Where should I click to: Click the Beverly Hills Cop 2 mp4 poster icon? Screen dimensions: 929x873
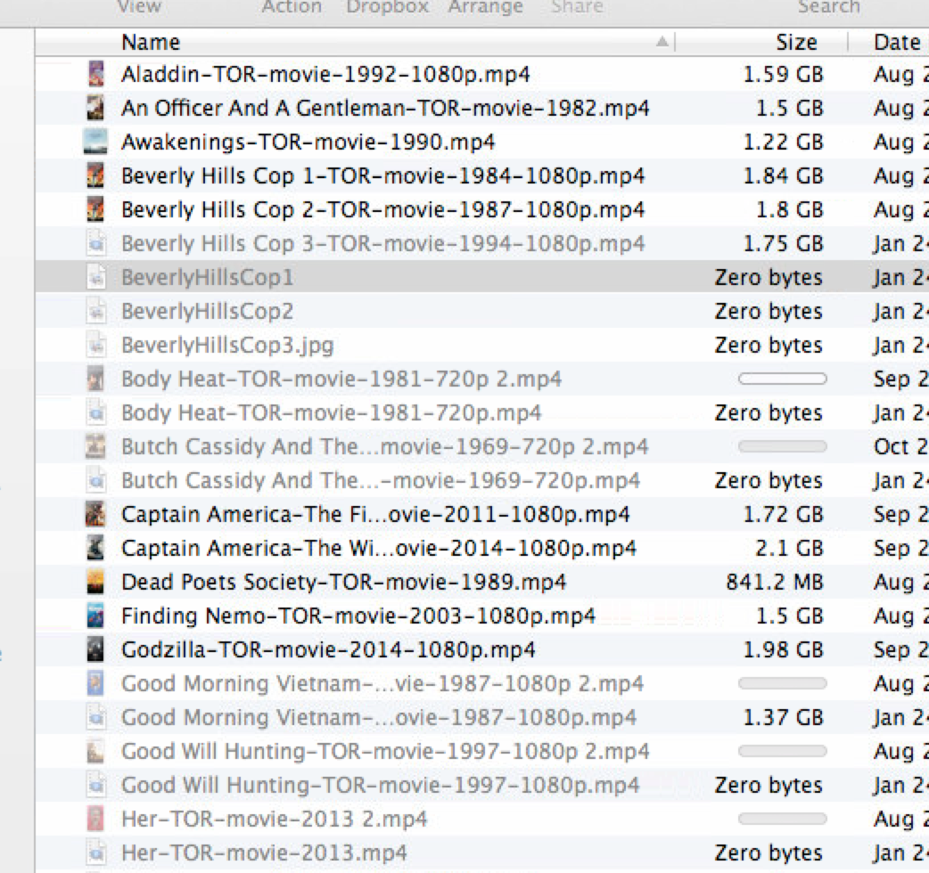96,209
